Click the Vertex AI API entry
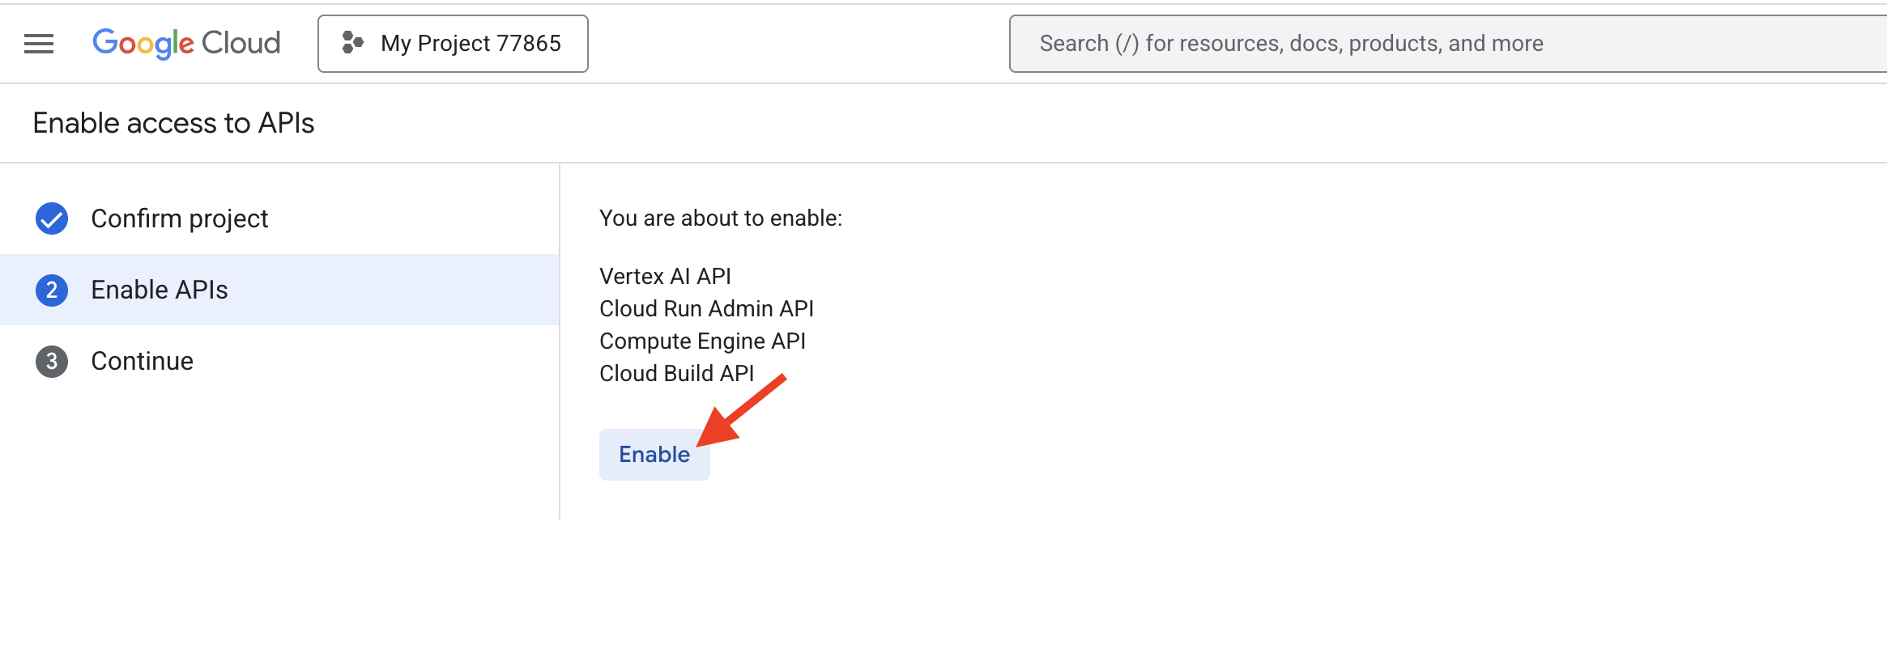Image resolution: width=1887 pixels, height=657 pixels. pos(665,277)
